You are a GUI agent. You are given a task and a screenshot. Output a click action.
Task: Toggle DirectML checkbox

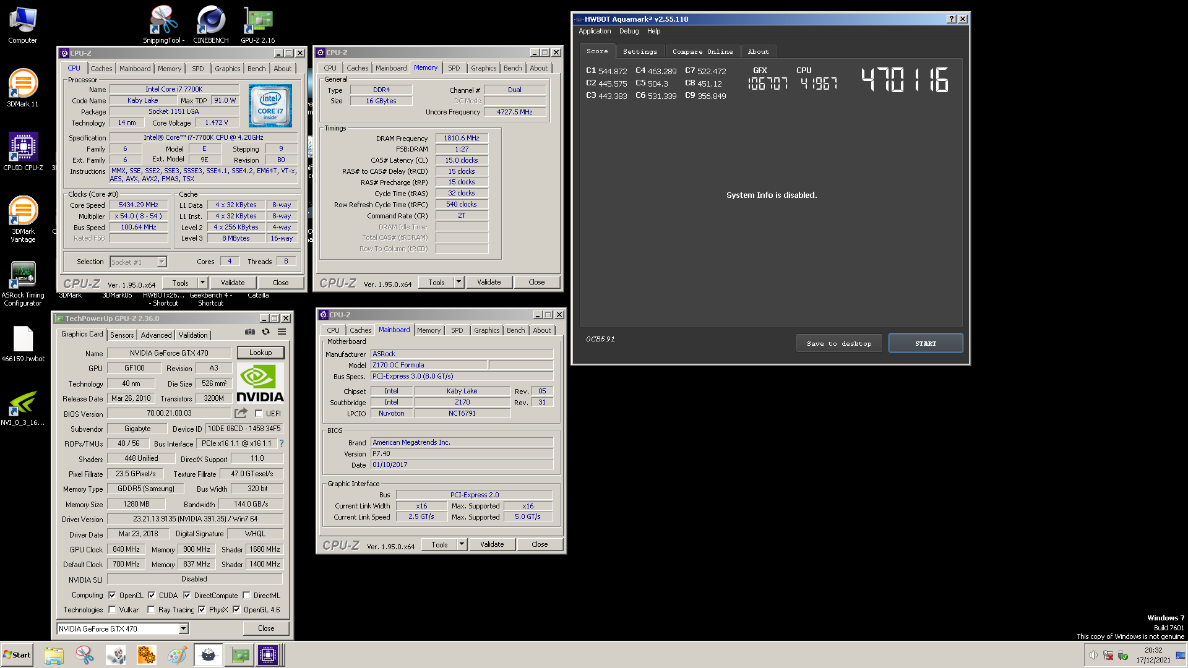coord(246,595)
